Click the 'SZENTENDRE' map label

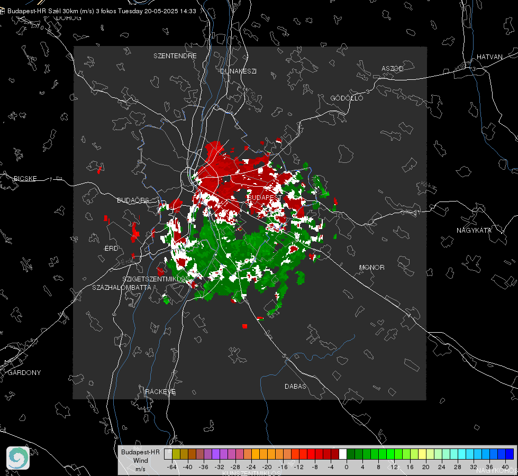pyautogui.click(x=175, y=56)
